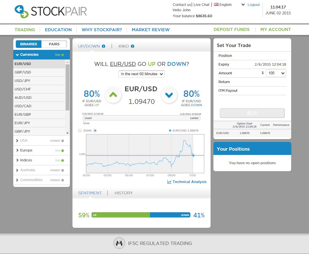
Task: Open the TRADING menu
Action: [x=25, y=30]
